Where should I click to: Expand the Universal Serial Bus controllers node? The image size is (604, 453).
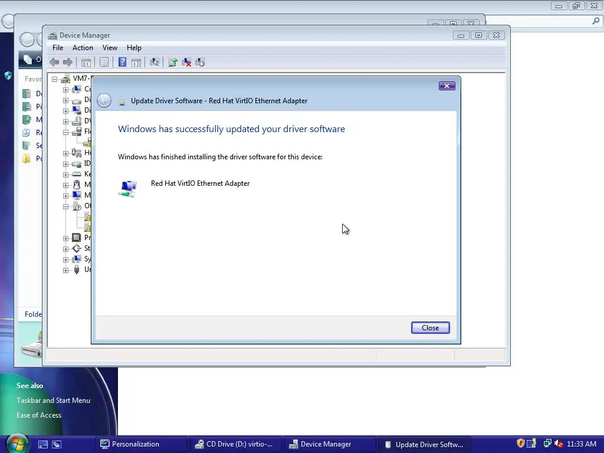pyautogui.click(x=65, y=270)
